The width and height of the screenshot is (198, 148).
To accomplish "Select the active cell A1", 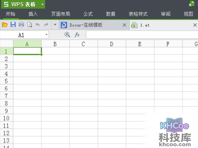I will 27,51.
